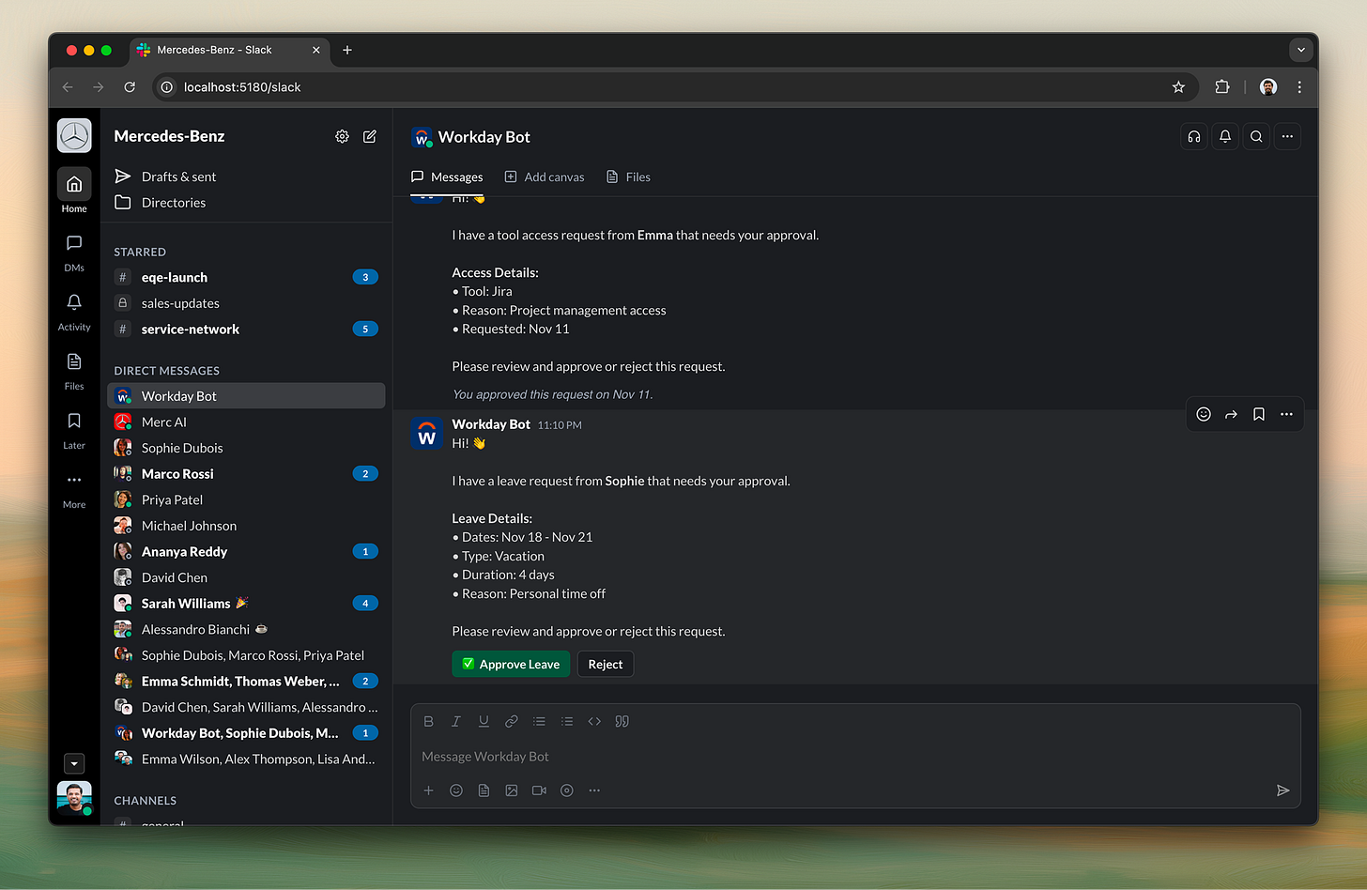Bookmark the Workday Bot message for later
The height and width of the screenshot is (890, 1367).
1258,413
